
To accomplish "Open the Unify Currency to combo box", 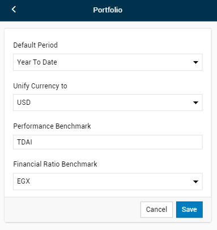I will [x=108, y=103].
